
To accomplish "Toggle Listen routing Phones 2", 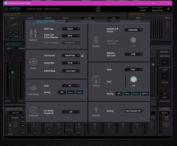I will [x=79, y=92].
